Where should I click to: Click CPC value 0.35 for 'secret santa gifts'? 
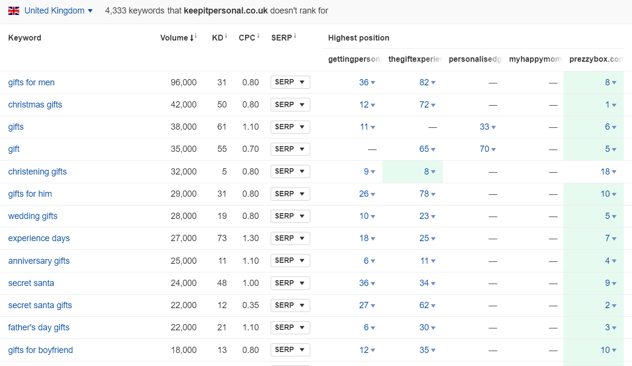[x=250, y=305]
